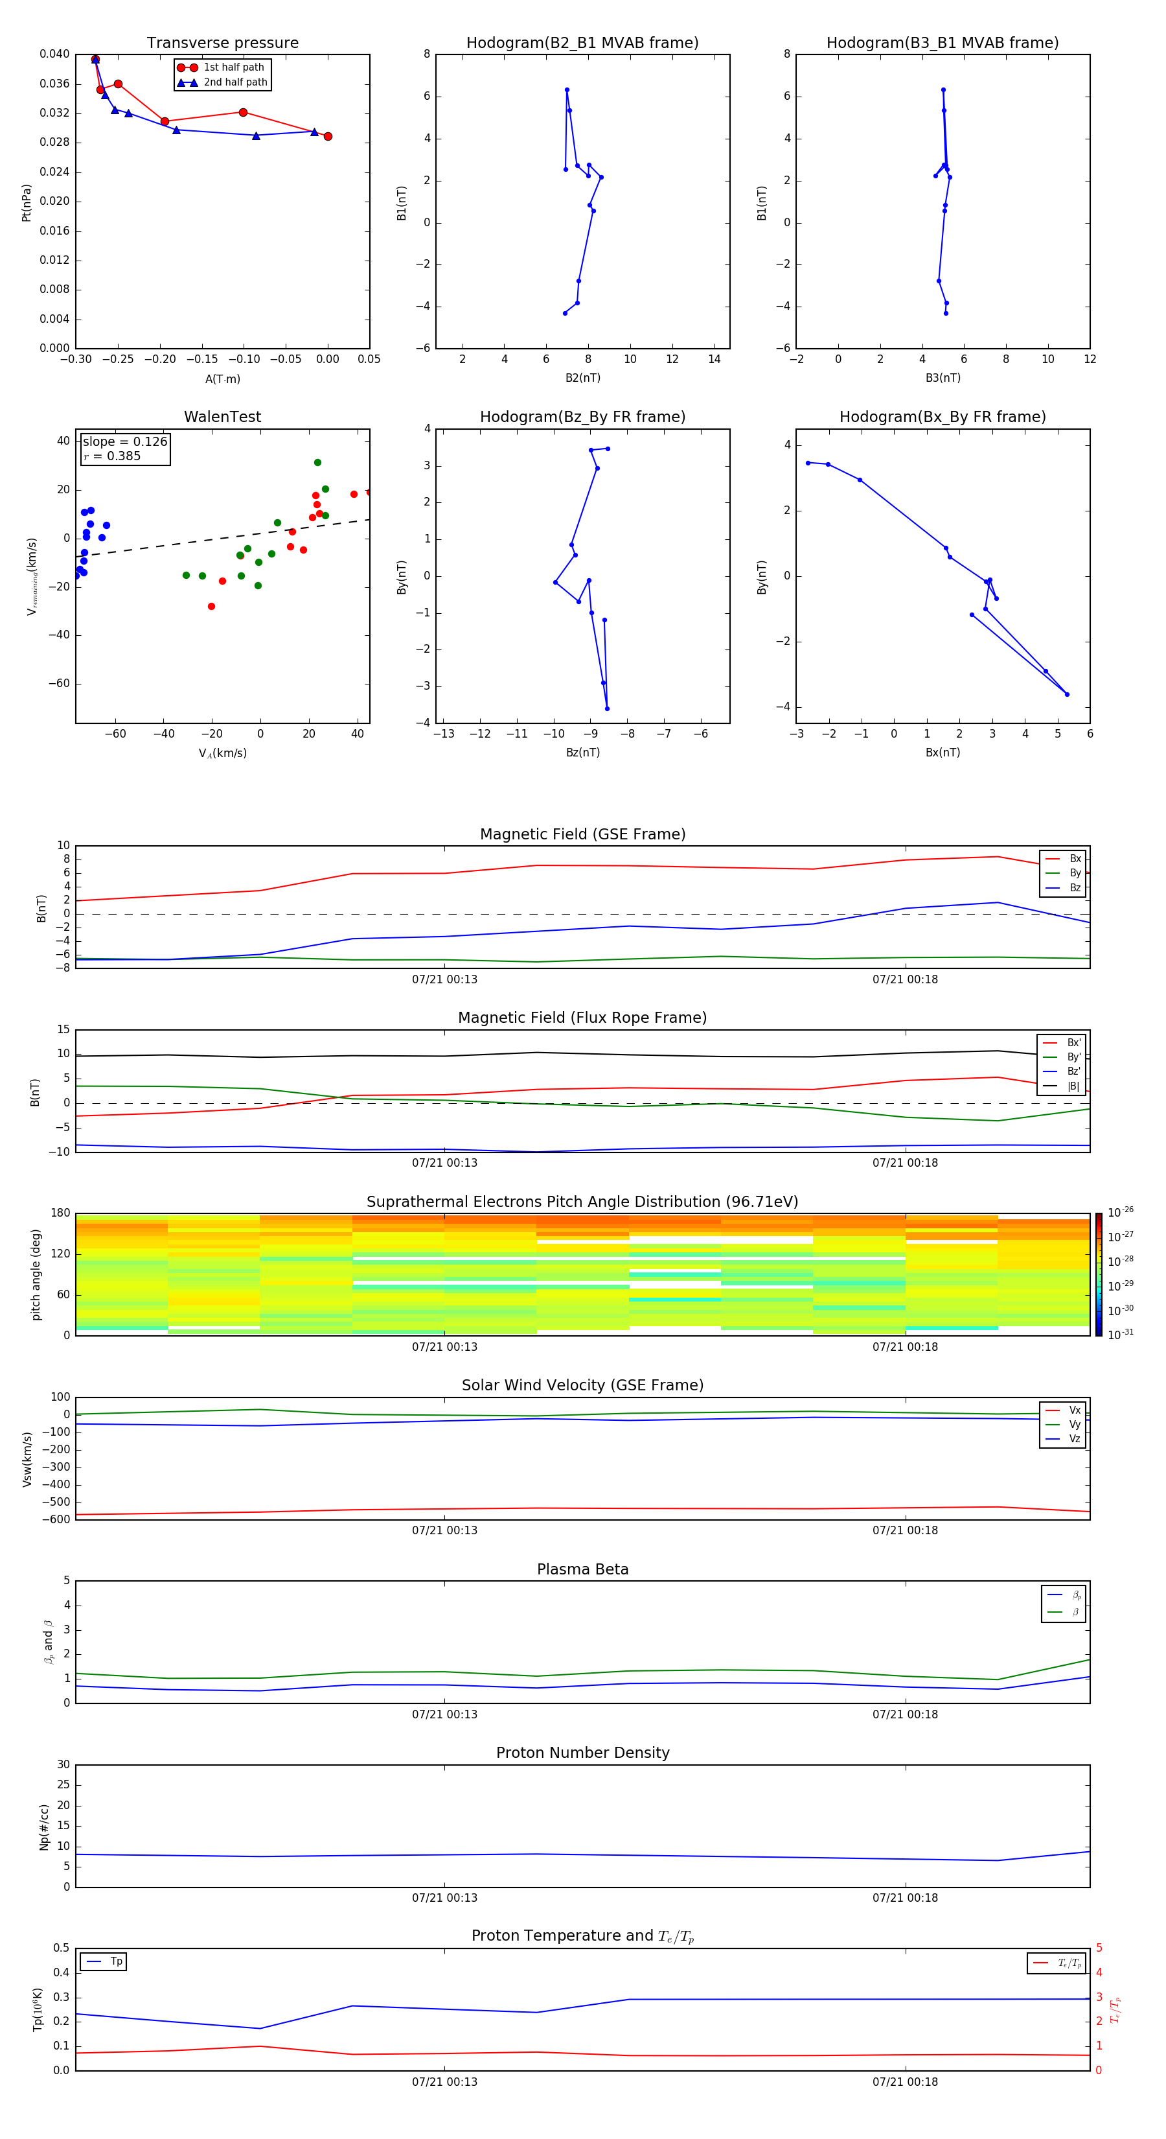Select the Vy legend entry in solar wind panel
This screenshot has height=2139, width=1166.
coord(1063,1424)
